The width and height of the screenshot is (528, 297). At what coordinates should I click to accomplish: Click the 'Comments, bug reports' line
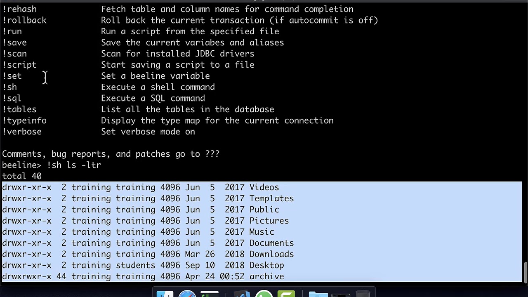(x=111, y=154)
